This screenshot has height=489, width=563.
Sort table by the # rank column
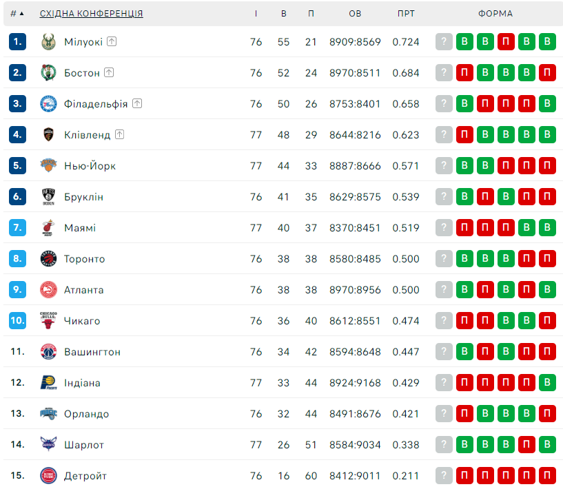click(17, 14)
